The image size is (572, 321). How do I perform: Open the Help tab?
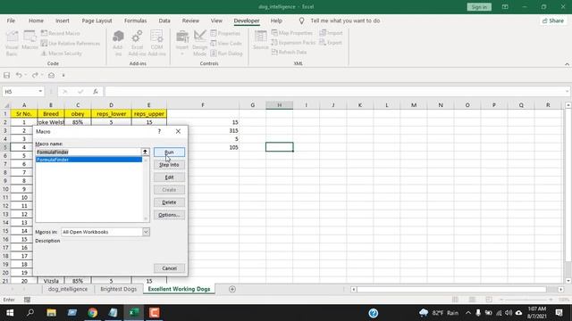[x=276, y=21]
